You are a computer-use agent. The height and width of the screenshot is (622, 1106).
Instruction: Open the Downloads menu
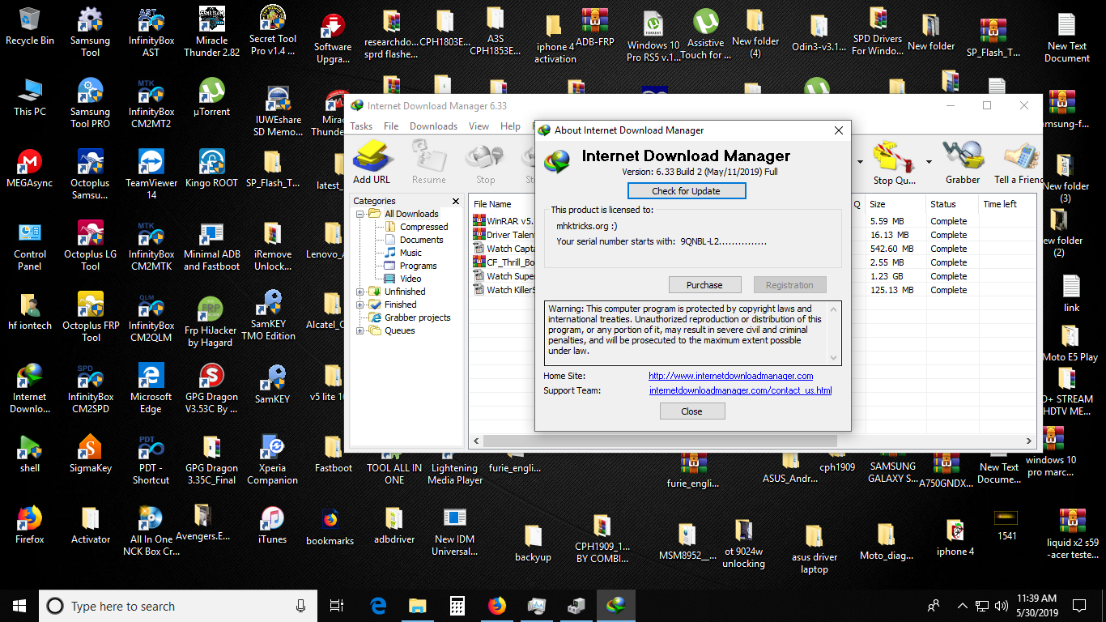coord(433,126)
